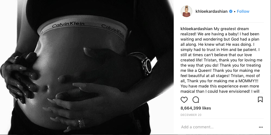Click the black-and-white baby bump photo
The height and width of the screenshot is (135, 271).
click(87, 67)
